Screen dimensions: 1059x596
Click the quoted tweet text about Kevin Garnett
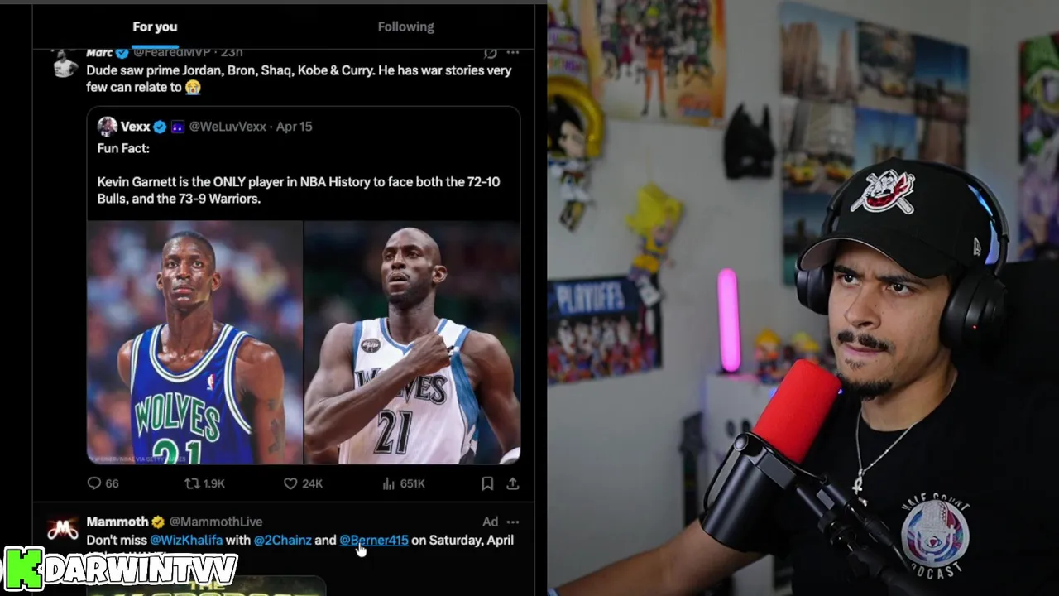click(299, 190)
